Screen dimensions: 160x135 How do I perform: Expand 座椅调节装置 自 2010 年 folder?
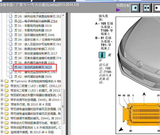pyautogui.click(x=2, y=132)
